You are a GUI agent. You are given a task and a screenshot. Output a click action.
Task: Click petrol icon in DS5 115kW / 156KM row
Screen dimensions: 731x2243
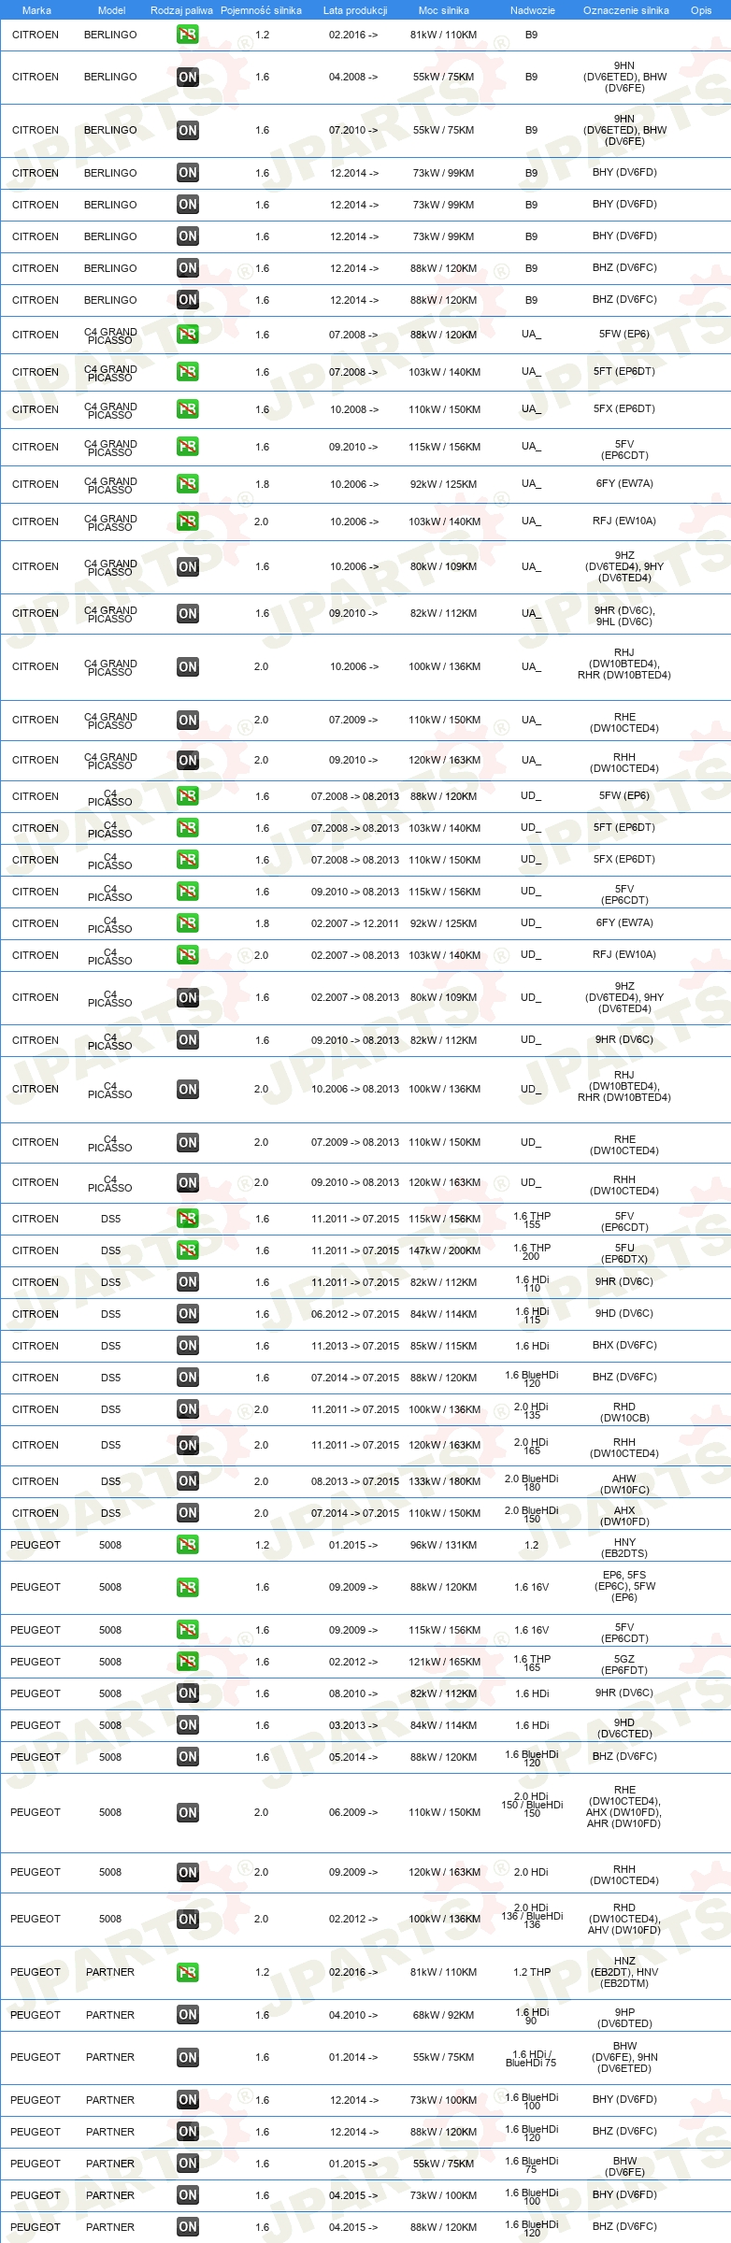click(188, 1219)
